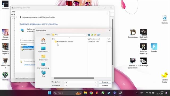Close the update drivers wizard window
This screenshot has width=170, height=96.
(x=107, y=13)
